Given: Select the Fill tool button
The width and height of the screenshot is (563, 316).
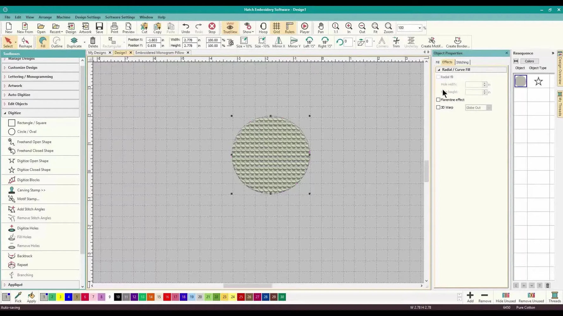Looking at the screenshot, I should coord(43,42).
